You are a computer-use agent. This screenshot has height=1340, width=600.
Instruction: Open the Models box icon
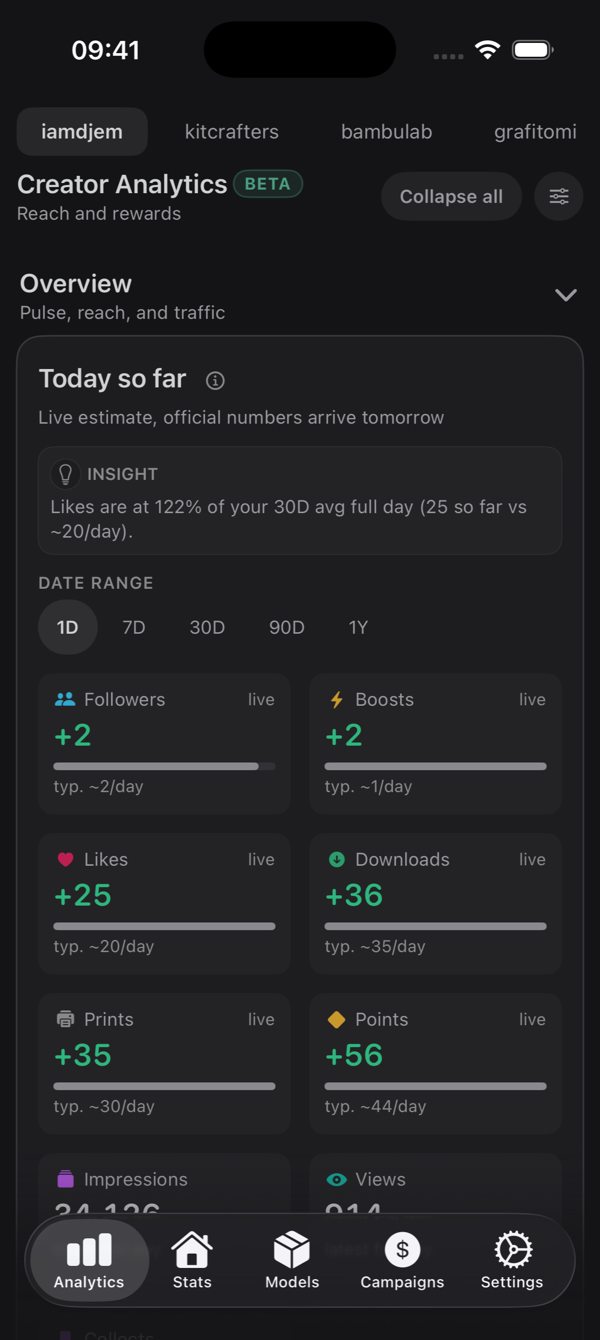(292, 1250)
